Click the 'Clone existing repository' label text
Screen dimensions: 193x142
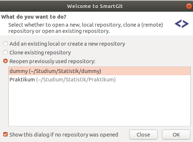40,53
